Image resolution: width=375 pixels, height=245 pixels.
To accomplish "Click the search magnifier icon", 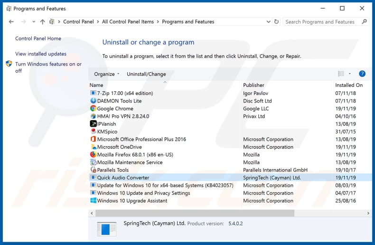I will coord(364,21).
